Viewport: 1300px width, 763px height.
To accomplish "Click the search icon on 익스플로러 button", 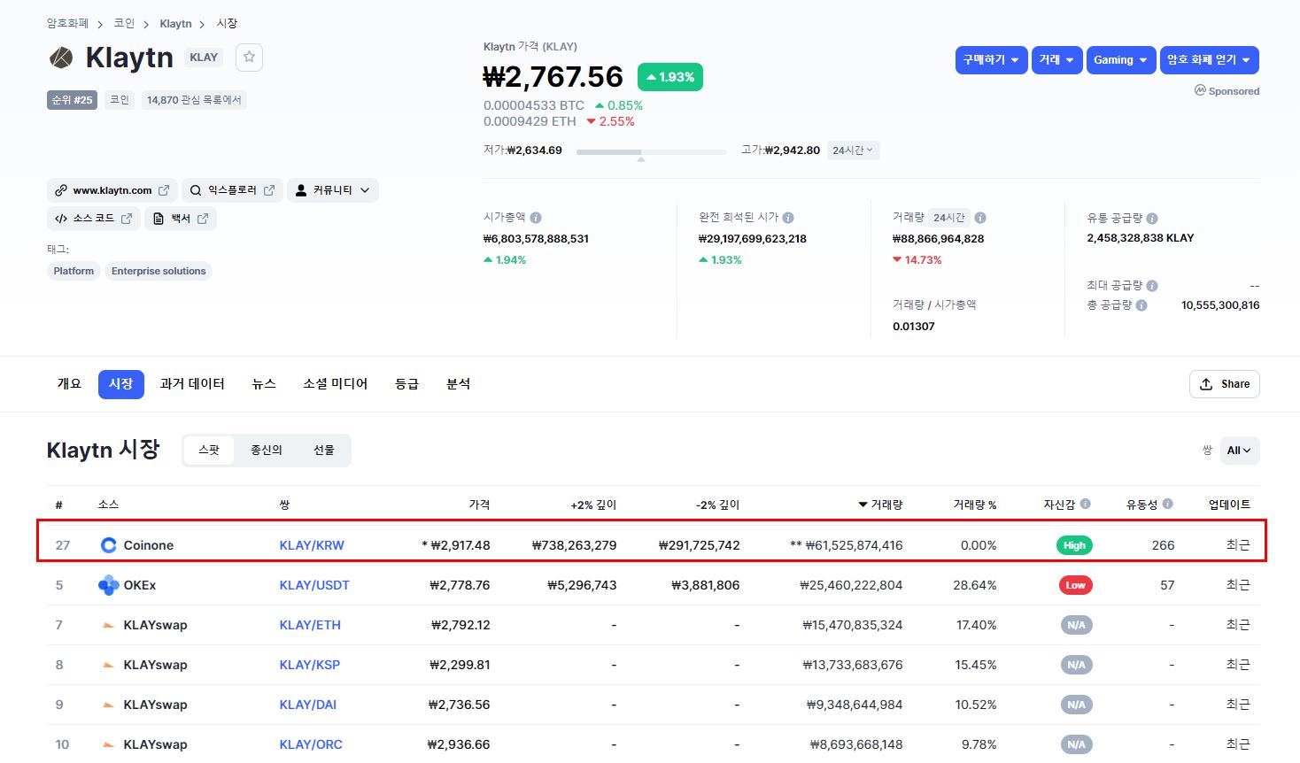I will tap(196, 190).
